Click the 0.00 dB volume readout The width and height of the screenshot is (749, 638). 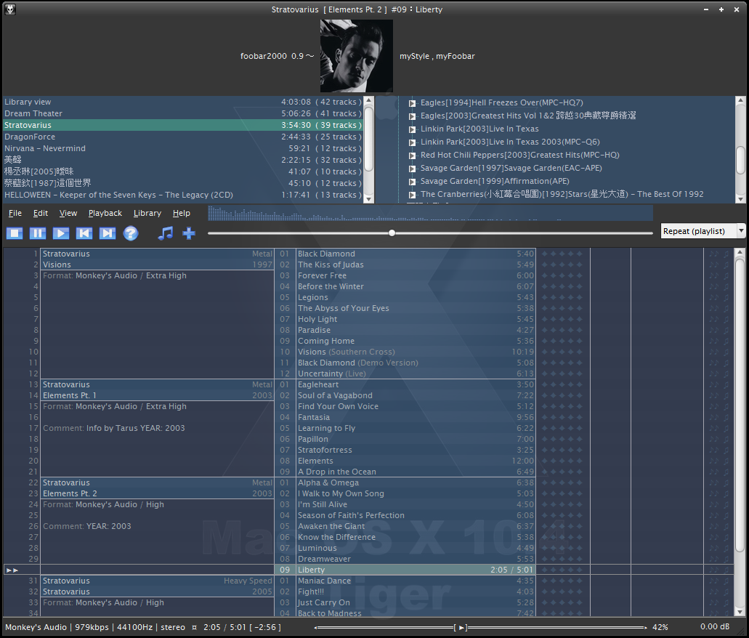715,626
